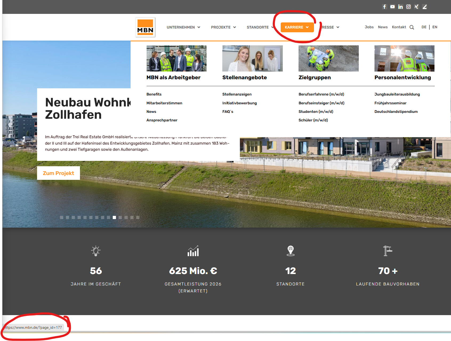Open the Kontakt link in header

coord(399,27)
